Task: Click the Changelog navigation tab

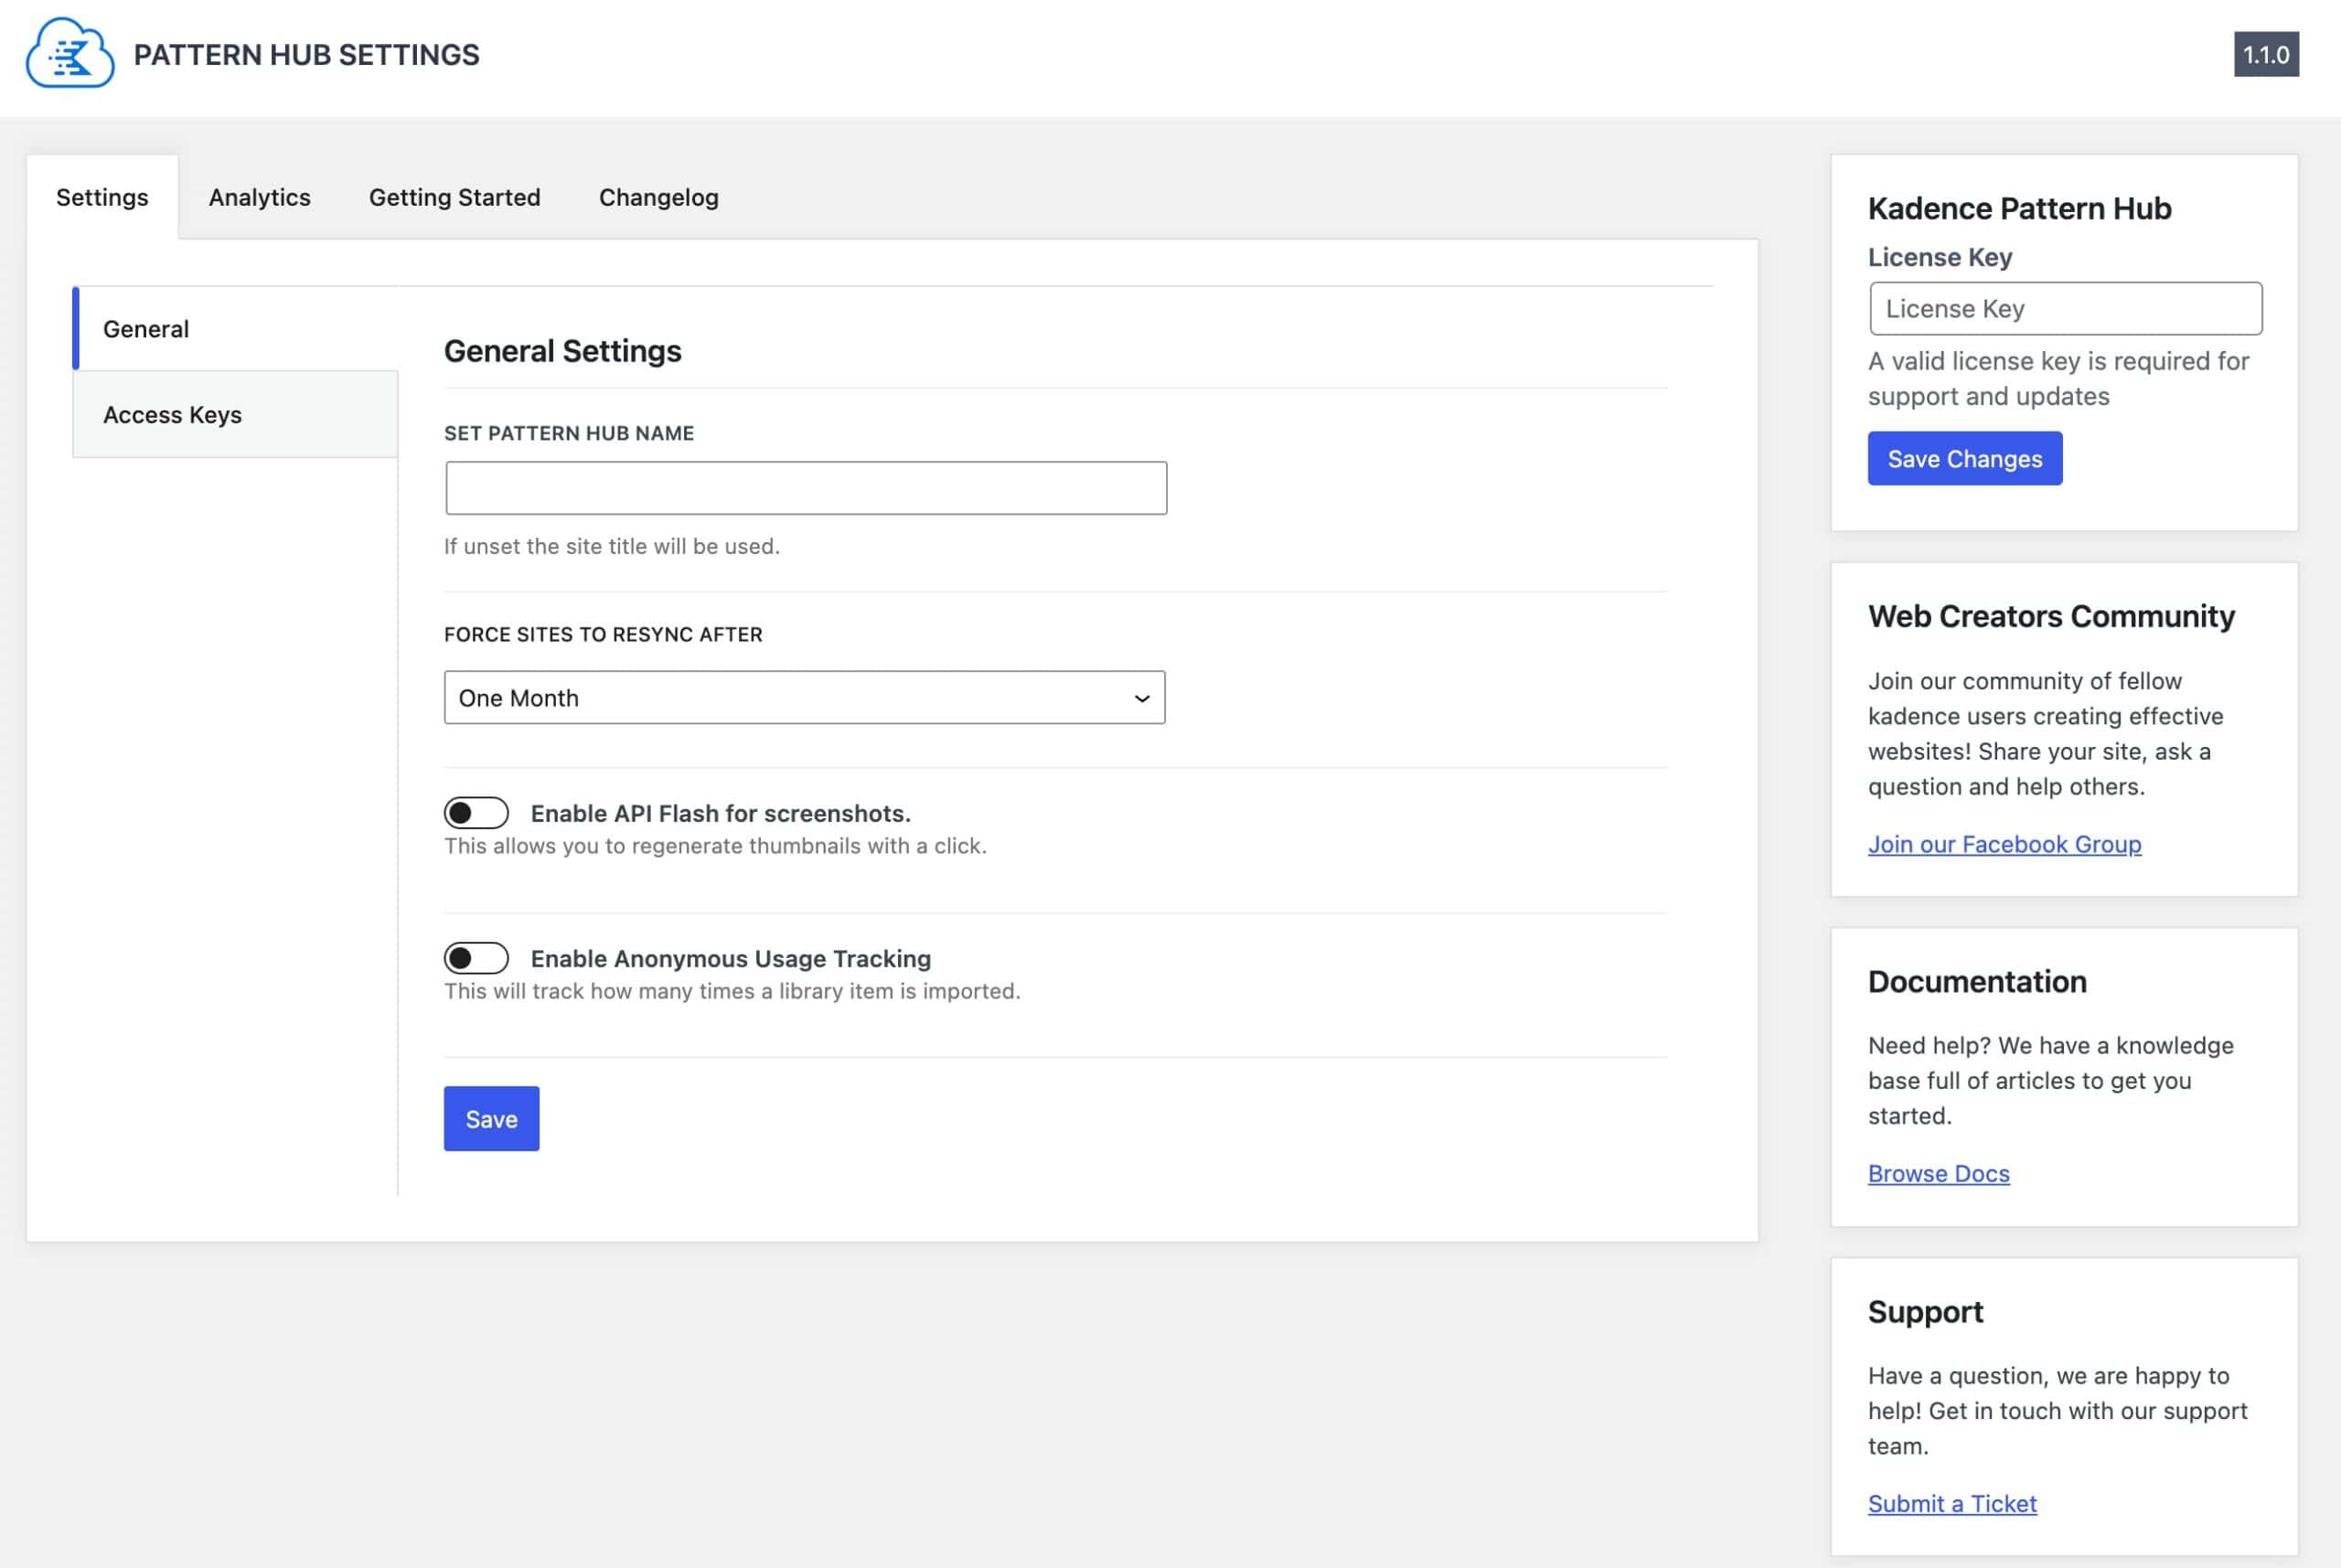Action: pos(657,196)
